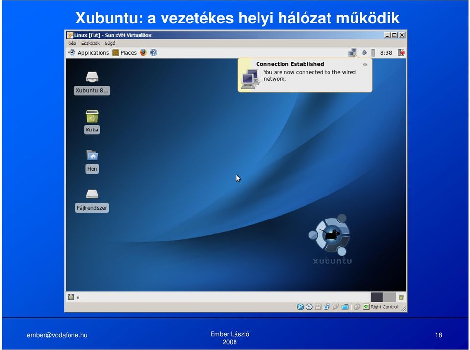Click the network manager tray icon
Screen dimensions: 470x350
click(x=352, y=53)
